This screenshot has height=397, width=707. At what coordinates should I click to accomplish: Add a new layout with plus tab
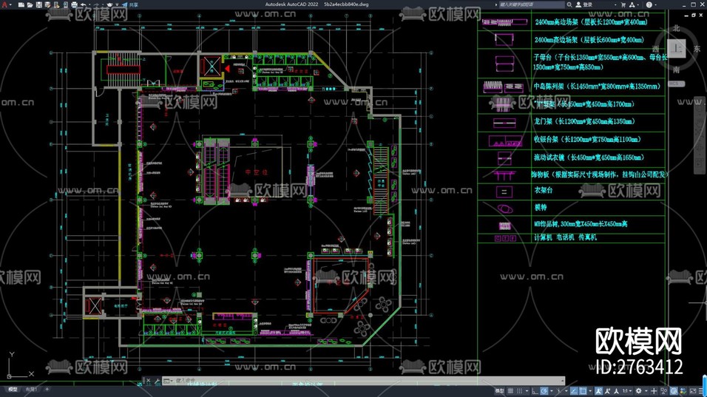tap(47, 389)
